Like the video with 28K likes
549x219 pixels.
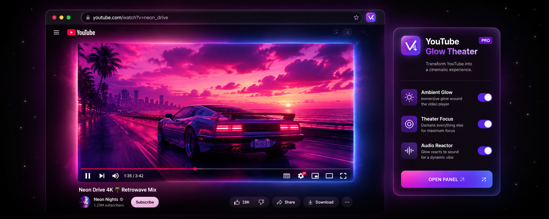[242, 202]
